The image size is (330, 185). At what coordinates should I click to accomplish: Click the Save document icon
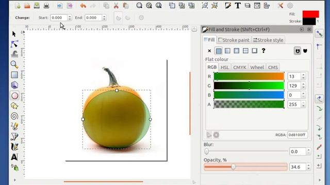(37, 6)
